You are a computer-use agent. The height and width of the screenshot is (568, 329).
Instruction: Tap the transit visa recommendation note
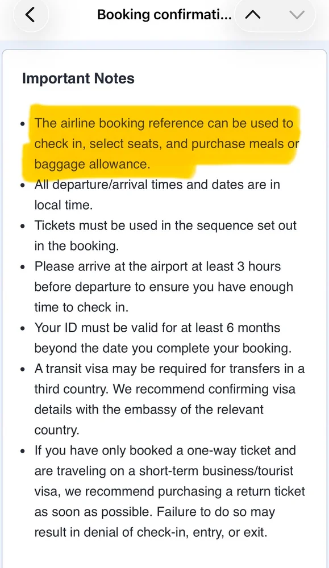click(169, 399)
